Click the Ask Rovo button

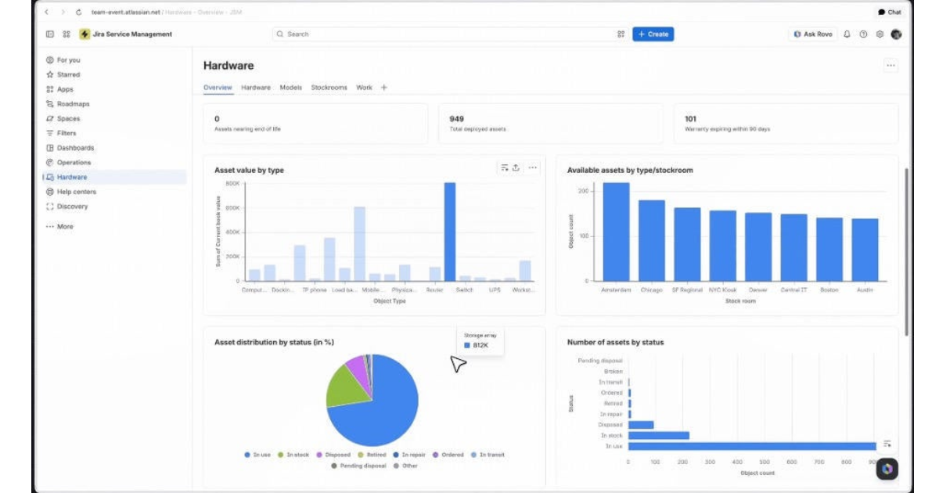point(813,34)
